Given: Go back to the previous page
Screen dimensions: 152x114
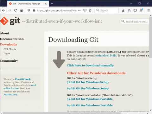Looking at the screenshot, I should click(x=3, y=10).
